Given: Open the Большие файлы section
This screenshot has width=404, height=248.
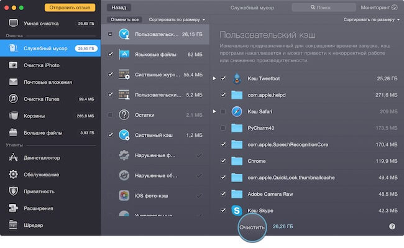Looking at the screenshot, I should click(x=50, y=132).
